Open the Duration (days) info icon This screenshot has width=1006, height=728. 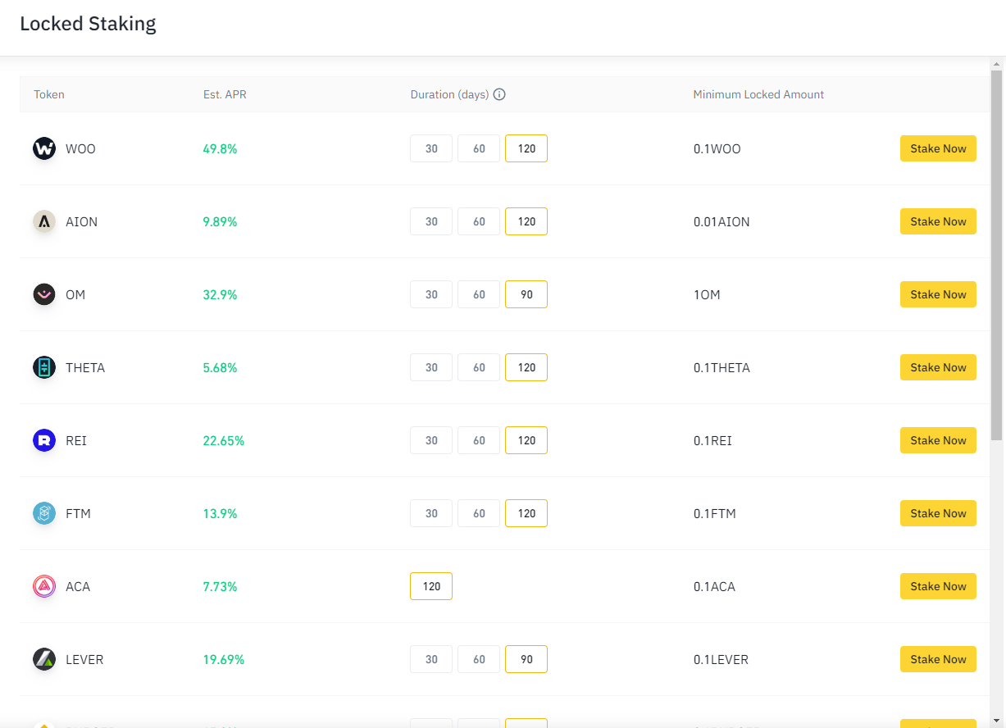[x=499, y=94]
